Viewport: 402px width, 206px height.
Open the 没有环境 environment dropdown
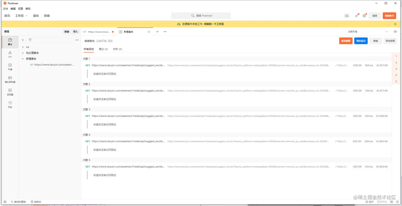tap(368, 32)
